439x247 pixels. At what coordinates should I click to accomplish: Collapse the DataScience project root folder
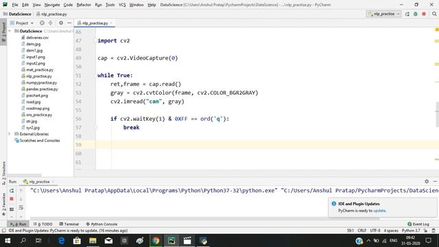click(10, 31)
